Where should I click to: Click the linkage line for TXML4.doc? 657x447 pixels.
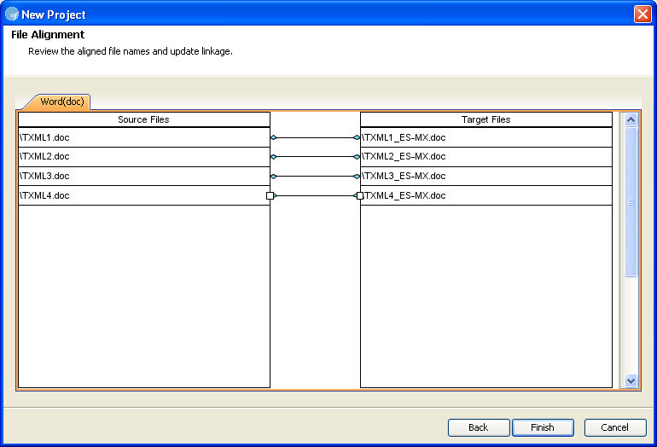coord(315,195)
